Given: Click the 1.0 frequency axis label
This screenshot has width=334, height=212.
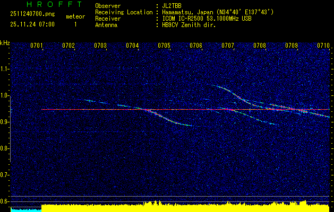Looking at the screenshot, I should (5, 95).
